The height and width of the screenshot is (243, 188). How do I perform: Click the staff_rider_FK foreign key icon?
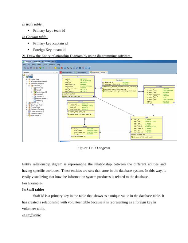(63, 96)
